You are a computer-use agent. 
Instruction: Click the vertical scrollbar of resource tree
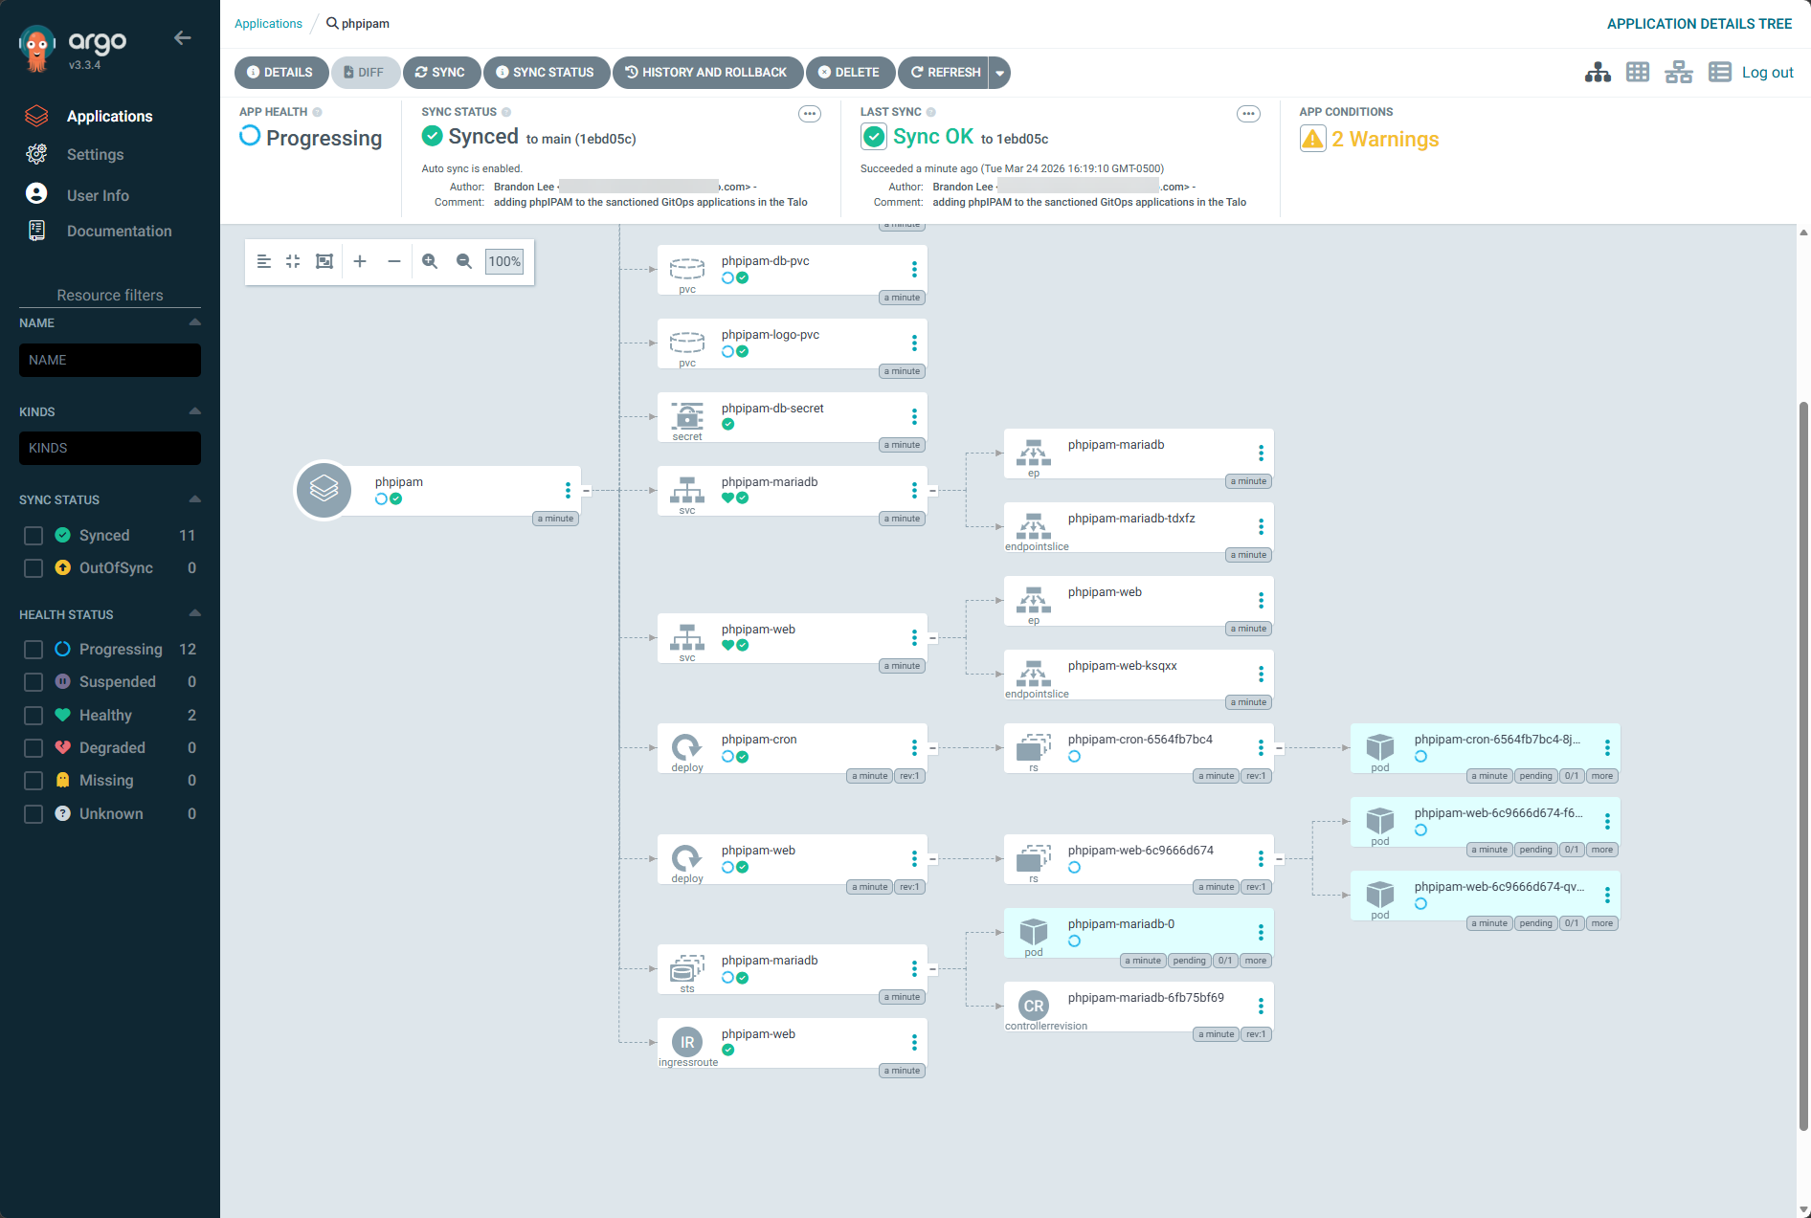pyautogui.click(x=1803, y=765)
